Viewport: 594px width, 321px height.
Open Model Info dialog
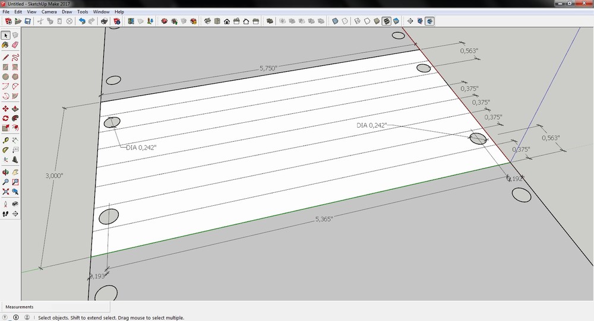coord(116,21)
